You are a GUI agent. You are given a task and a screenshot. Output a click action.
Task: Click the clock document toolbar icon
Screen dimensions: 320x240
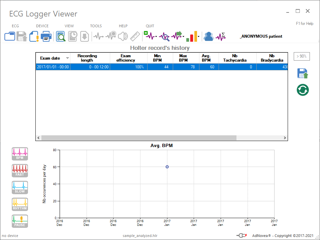point(73,36)
